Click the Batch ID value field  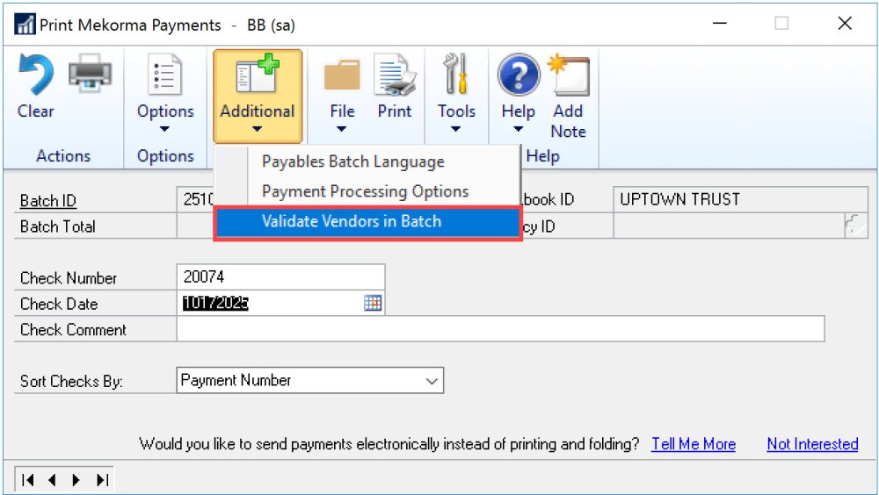196,199
